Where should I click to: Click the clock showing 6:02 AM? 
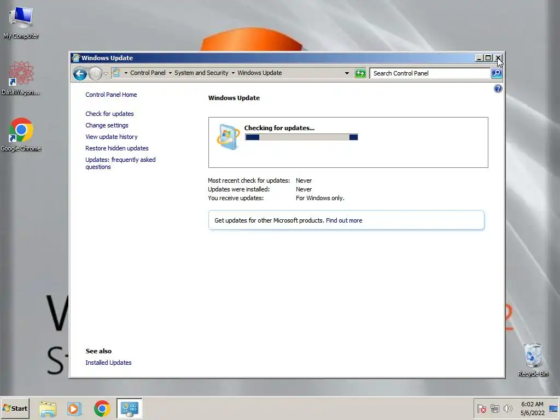pyautogui.click(x=532, y=409)
